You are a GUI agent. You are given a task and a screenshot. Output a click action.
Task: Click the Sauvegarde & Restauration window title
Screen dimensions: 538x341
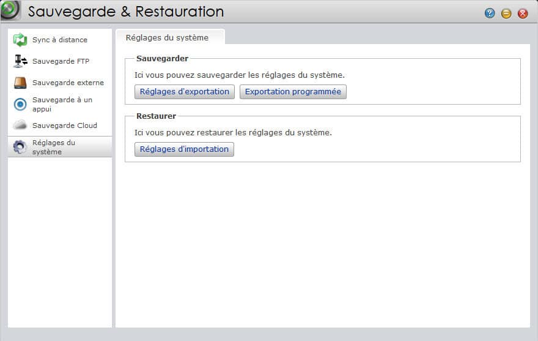tap(125, 12)
